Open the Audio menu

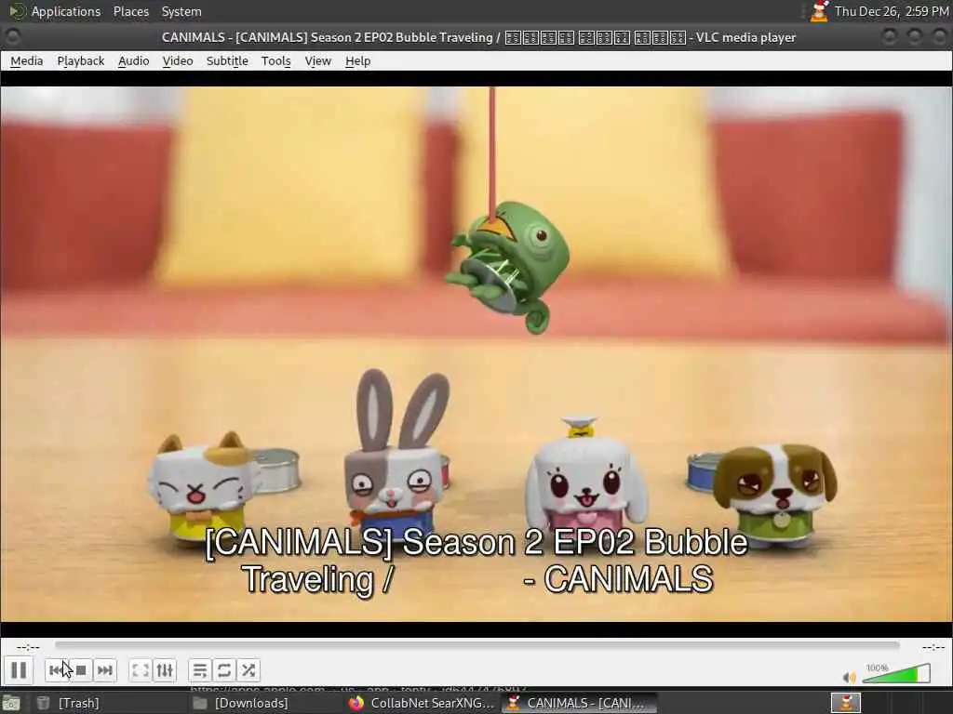pos(134,60)
